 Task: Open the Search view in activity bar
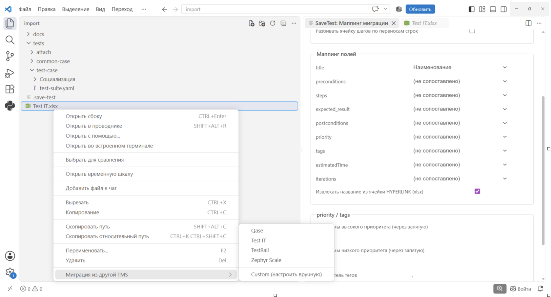(10, 40)
